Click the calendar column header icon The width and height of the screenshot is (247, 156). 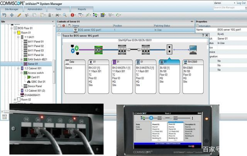pyautogui.click(x=69, y=26)
